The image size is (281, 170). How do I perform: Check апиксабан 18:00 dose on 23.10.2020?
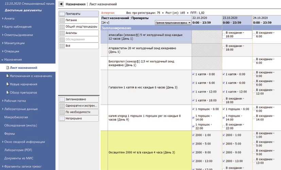point(224,34)
